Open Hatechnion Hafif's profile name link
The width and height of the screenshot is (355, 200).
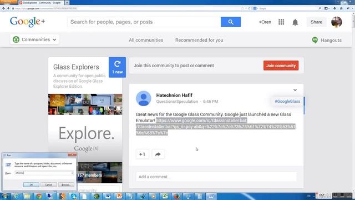[174, 95]
